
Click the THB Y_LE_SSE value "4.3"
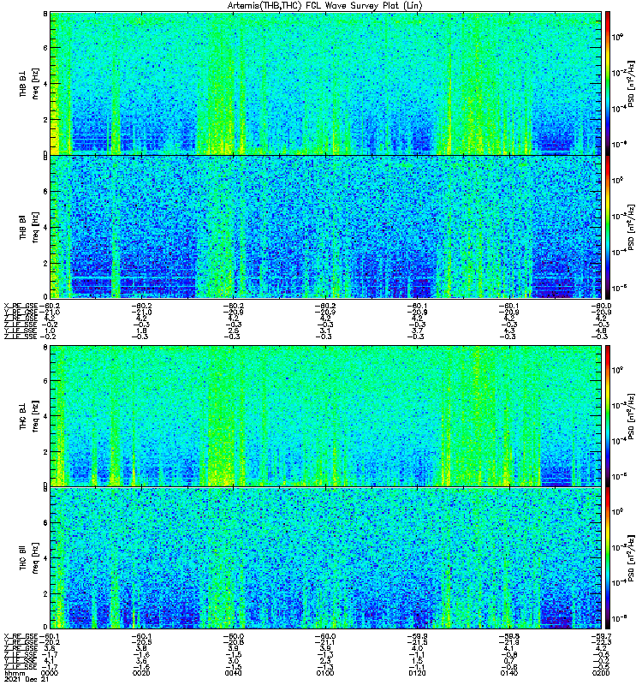click(509, 331)
